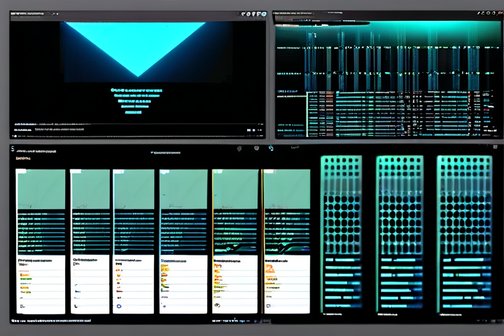
Task: Click the fullscreen icon at the video player's bottom-right
Action: pos(260,130)
